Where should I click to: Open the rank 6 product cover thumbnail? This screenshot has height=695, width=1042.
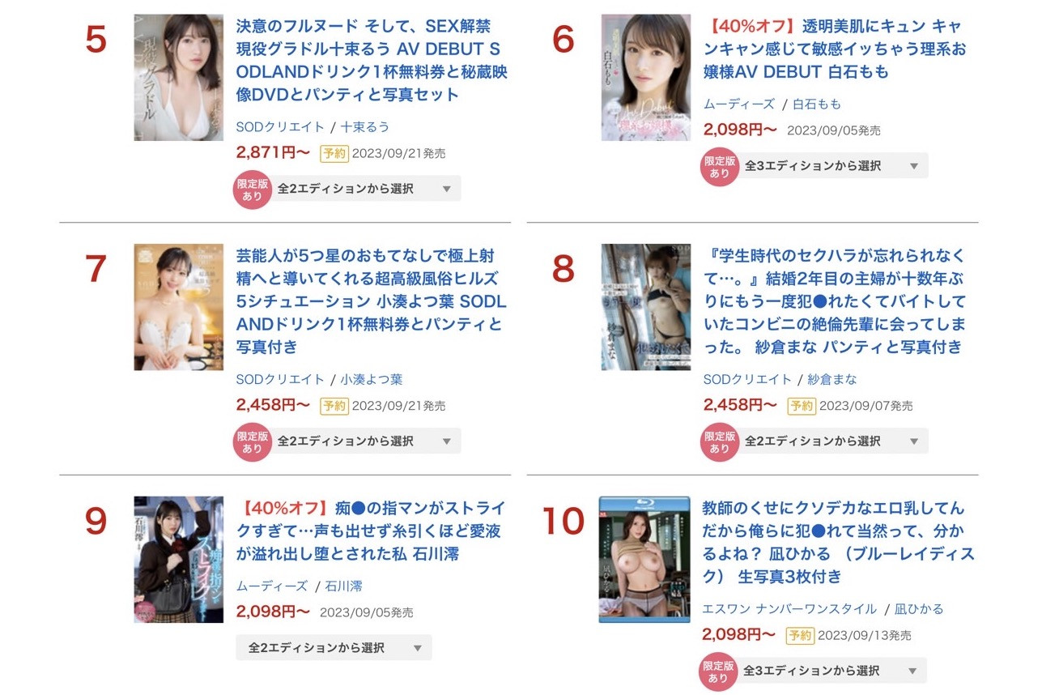click(x=645, y=78)
